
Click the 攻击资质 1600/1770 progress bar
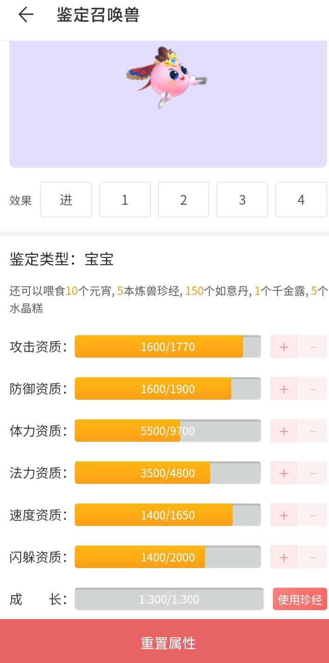point(168,346)
